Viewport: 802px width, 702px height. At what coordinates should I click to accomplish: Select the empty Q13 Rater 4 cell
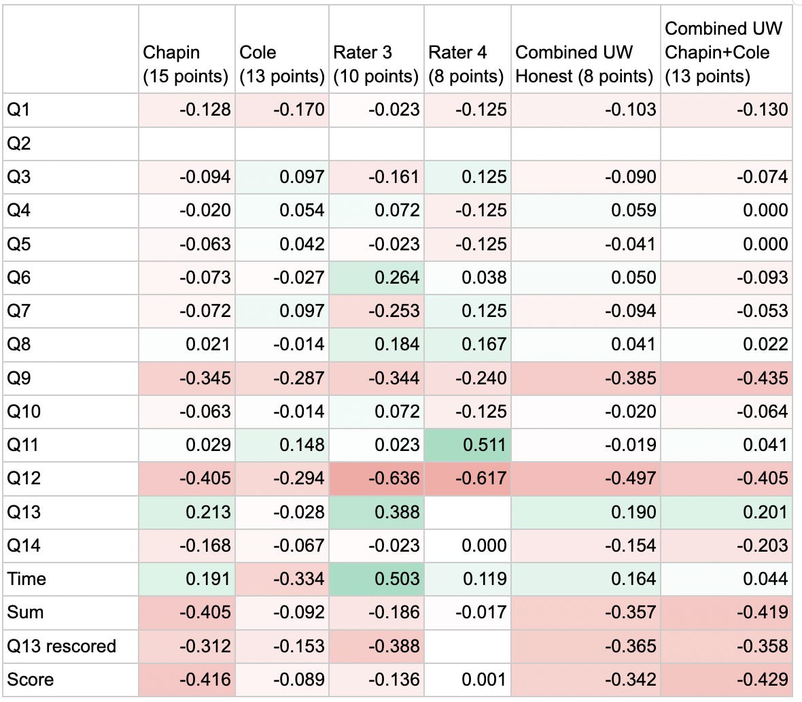pos(467,512)
